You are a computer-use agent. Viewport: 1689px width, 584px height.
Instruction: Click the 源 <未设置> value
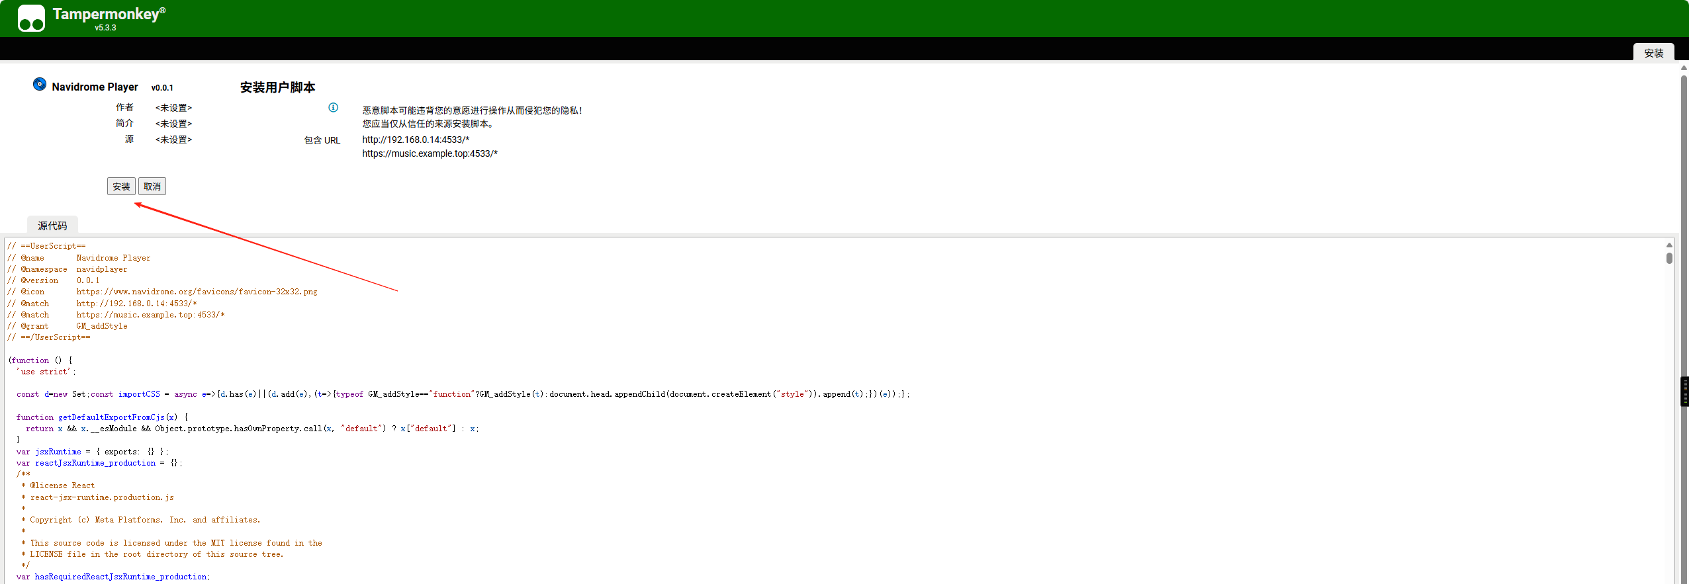click(173, 140)
